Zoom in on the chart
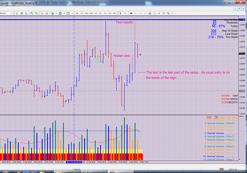 click(32, 13)
